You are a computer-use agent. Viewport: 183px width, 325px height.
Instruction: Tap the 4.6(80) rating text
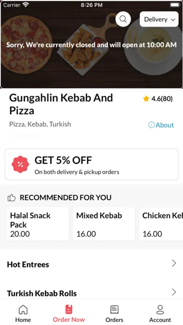pyautogui.click(x=162, y=99)
